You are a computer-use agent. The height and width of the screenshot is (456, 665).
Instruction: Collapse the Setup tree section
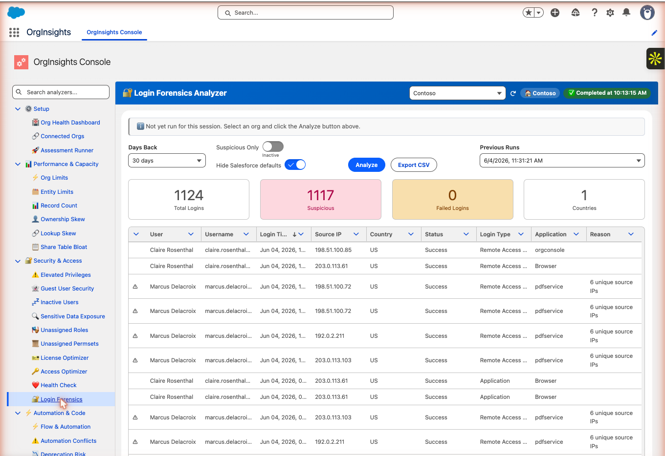[18, 109]
